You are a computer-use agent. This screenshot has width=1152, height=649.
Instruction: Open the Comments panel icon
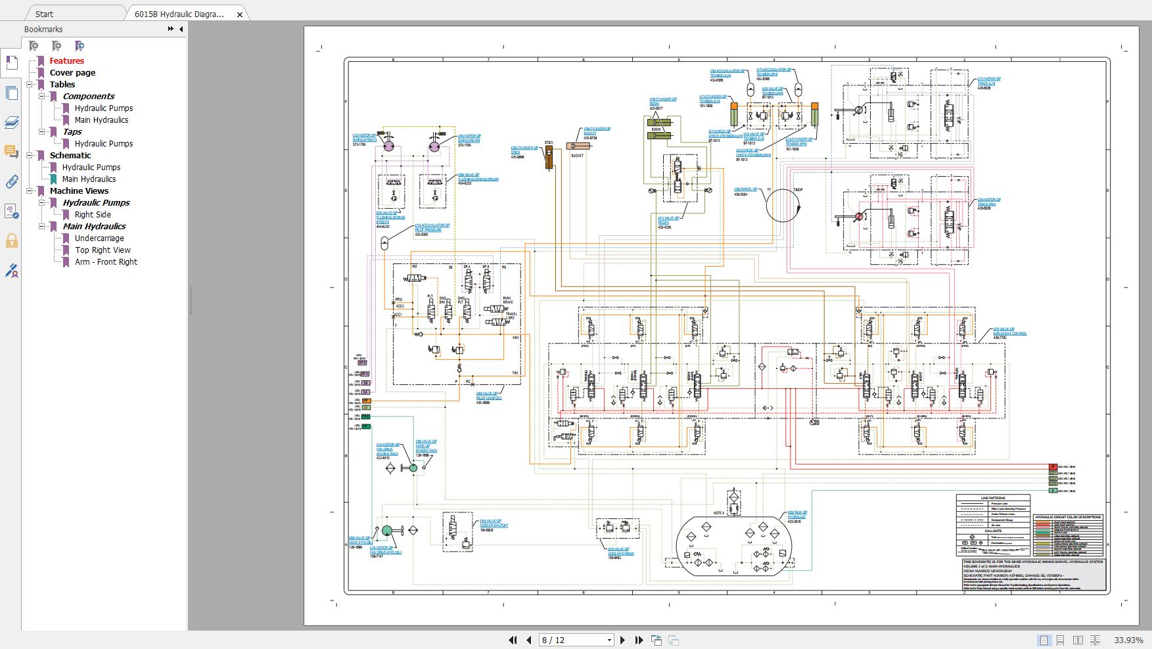click(11, 152)
